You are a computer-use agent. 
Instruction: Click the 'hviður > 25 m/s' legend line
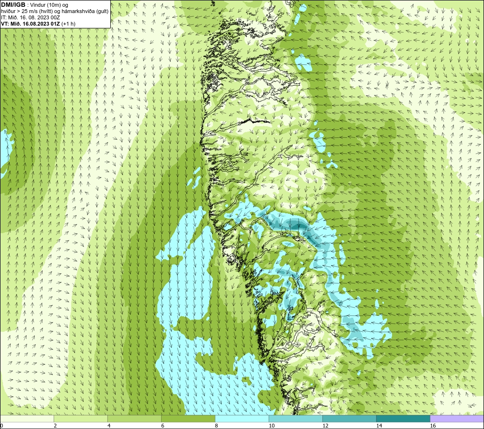tap(55, 11)
